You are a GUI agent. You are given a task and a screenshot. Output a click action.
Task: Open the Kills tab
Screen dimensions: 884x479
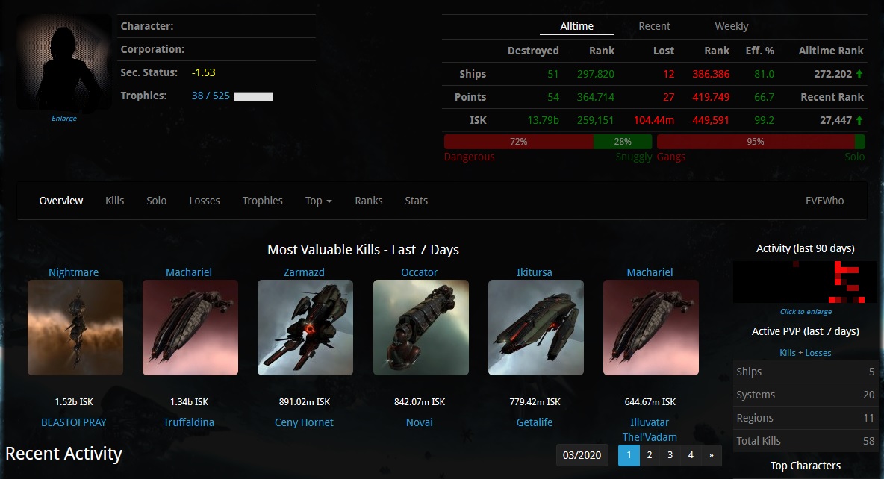(x=114, y=201)
